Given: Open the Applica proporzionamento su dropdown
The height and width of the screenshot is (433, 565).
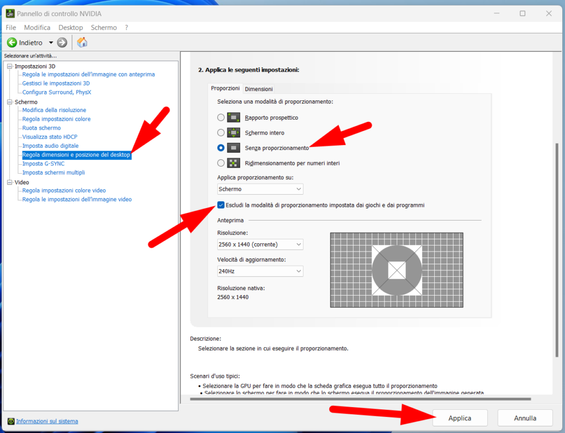Looking at the screenshot, I should click(260, 189).
